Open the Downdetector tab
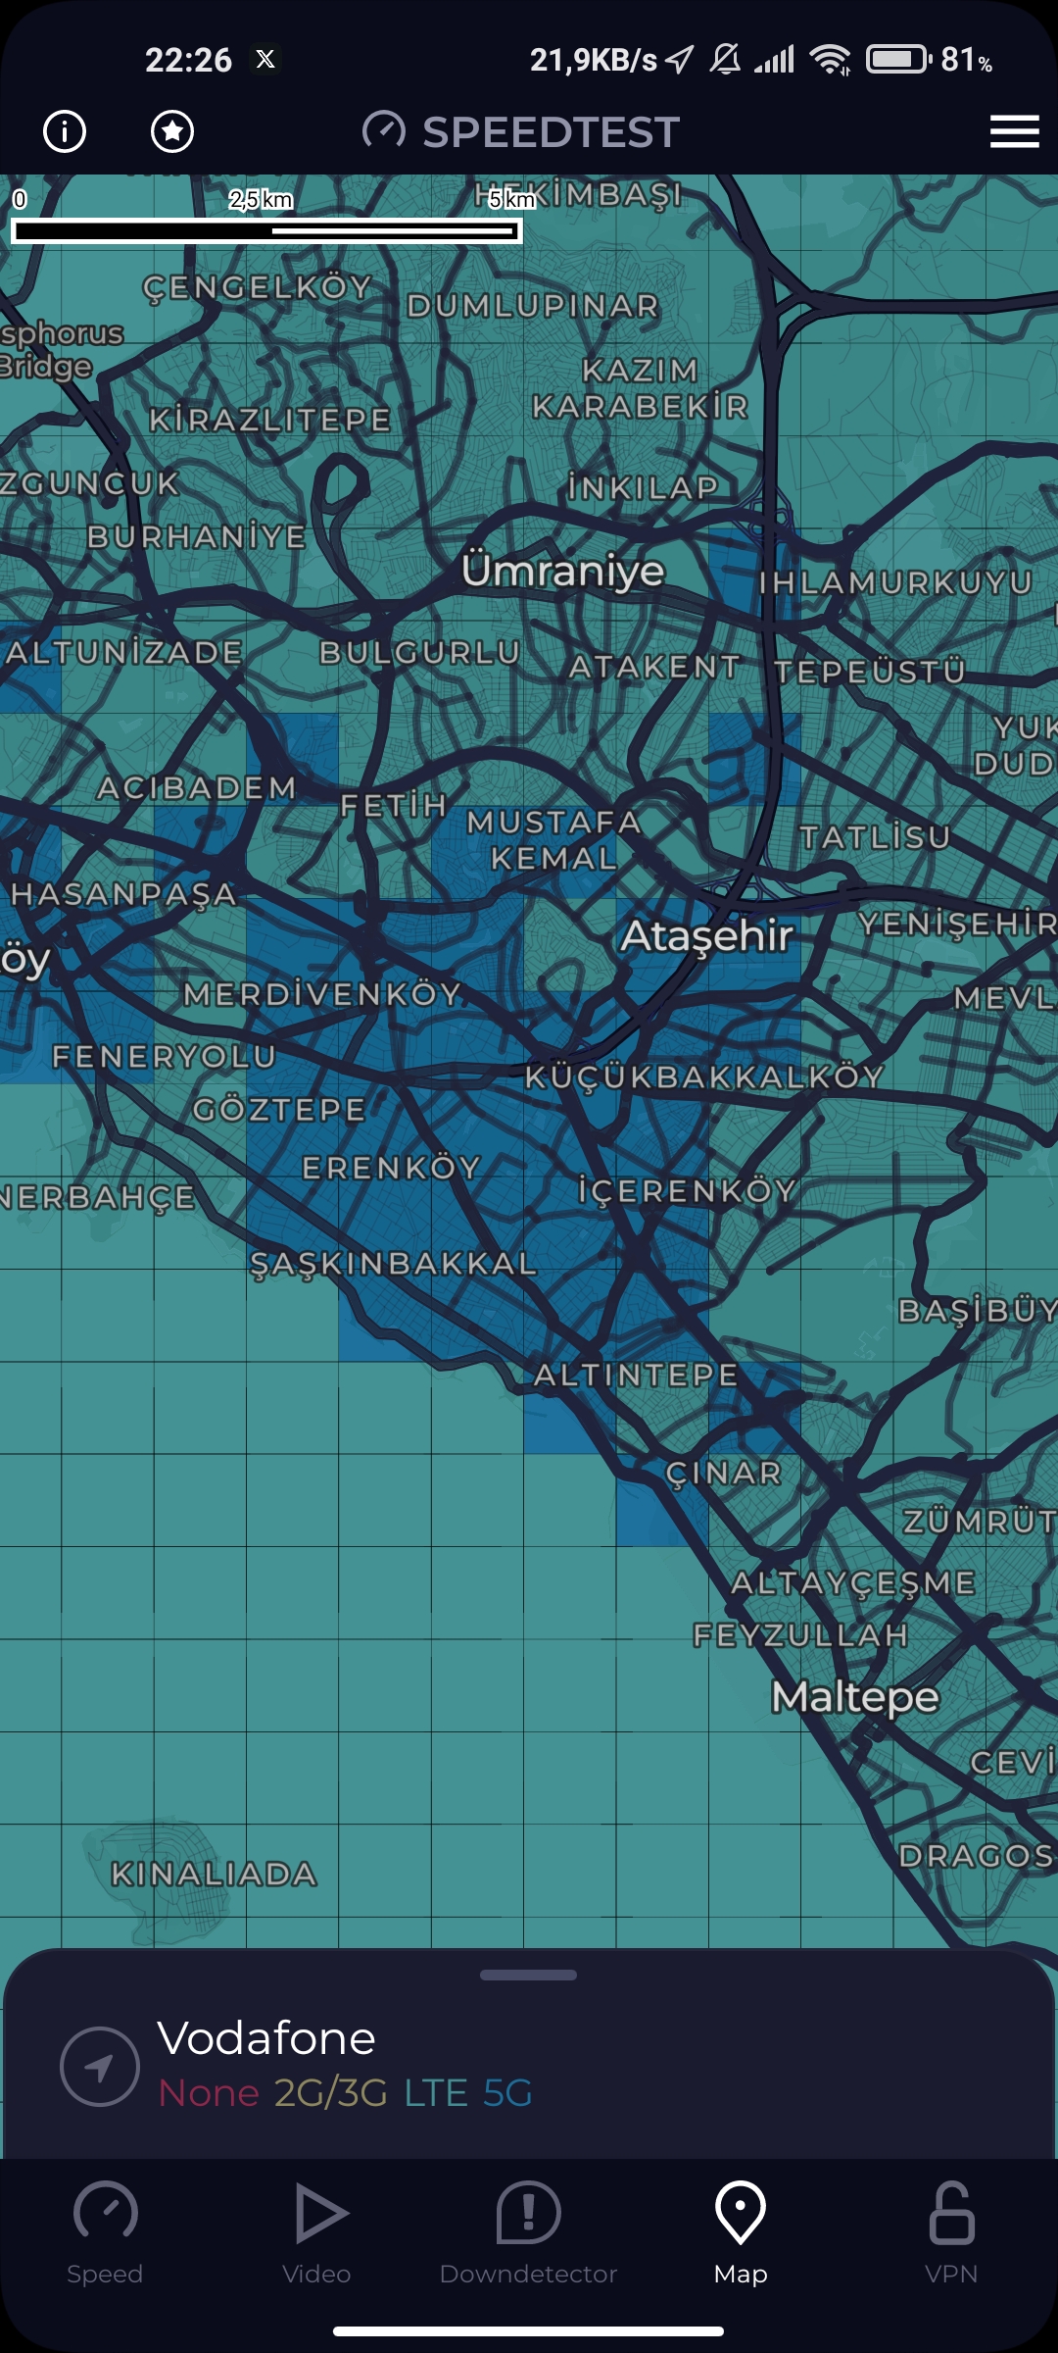This screenshot has width=1058, height=2353. pyautogui.click(x=528, y=2232)
